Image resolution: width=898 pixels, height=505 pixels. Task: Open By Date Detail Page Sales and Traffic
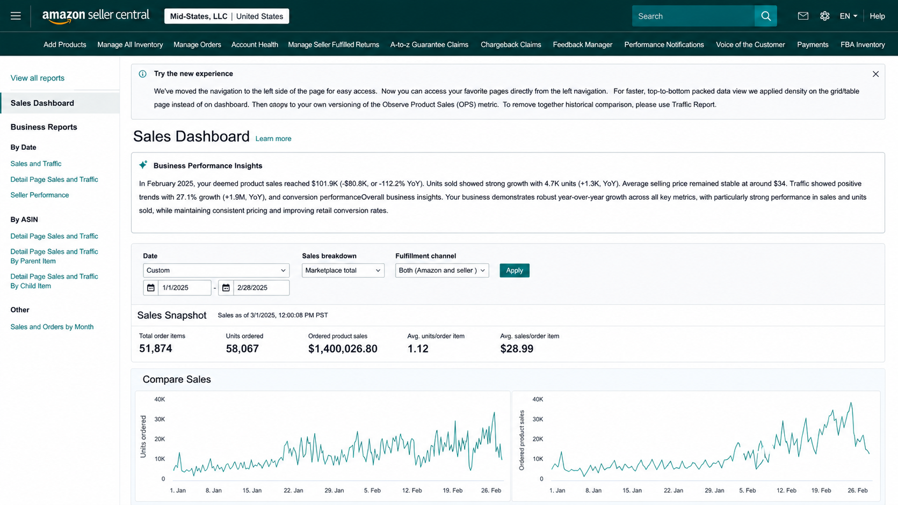pyautogui.click(x=54, y=179)
